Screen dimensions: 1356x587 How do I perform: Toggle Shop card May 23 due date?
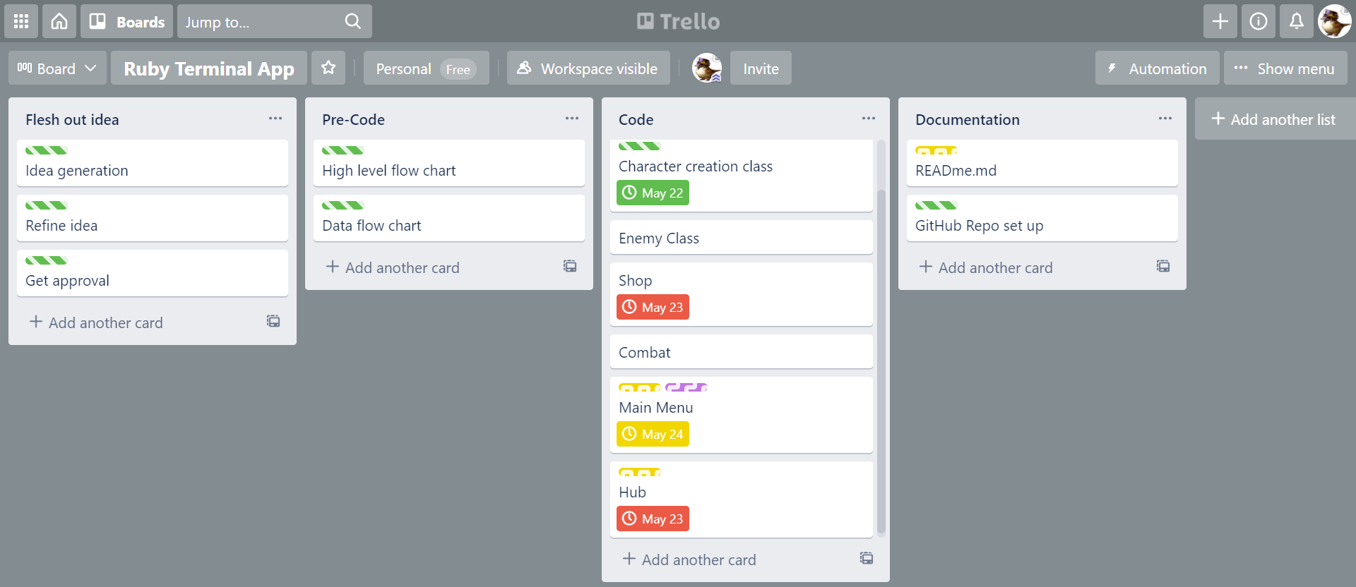pos(653,307)
